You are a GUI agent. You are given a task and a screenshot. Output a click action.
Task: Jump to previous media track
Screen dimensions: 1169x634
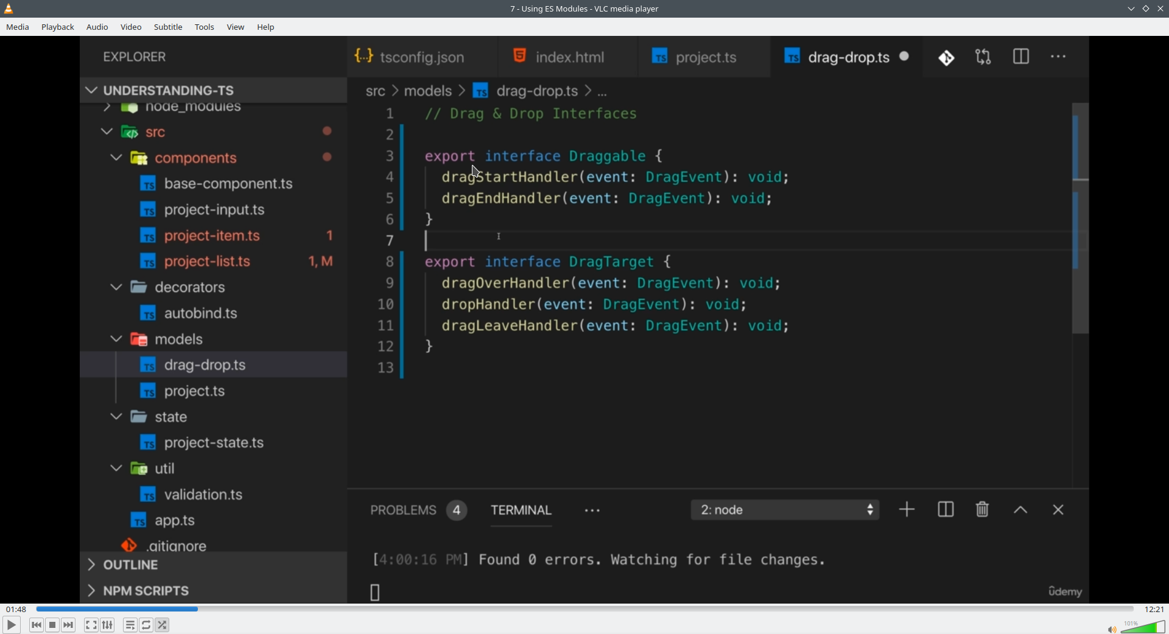click(37, 625)
